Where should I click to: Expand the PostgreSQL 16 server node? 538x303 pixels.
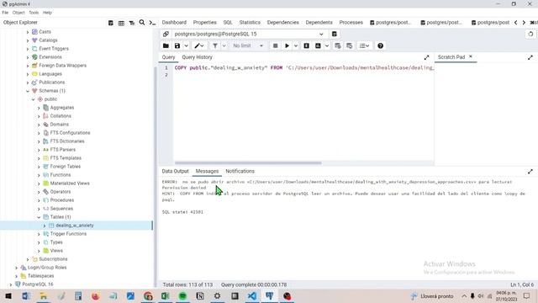pos(11,284)
